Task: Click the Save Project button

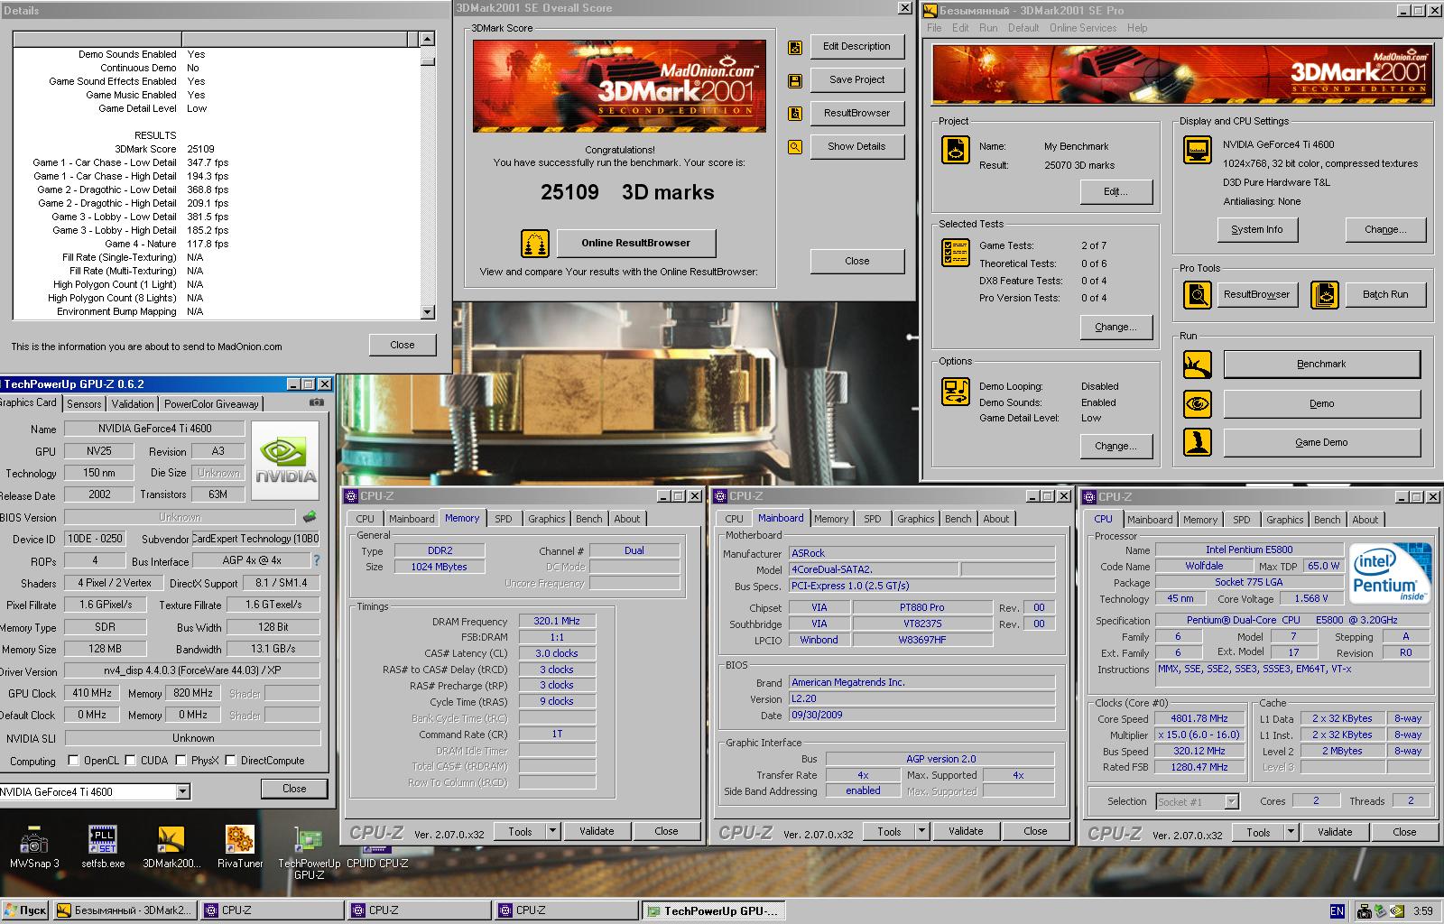Action: coord(857,79)
